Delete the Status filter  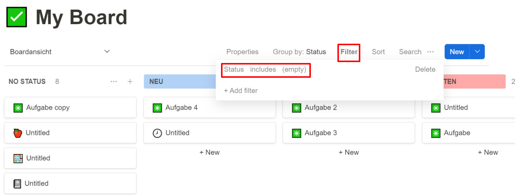[x=425, y=69]
